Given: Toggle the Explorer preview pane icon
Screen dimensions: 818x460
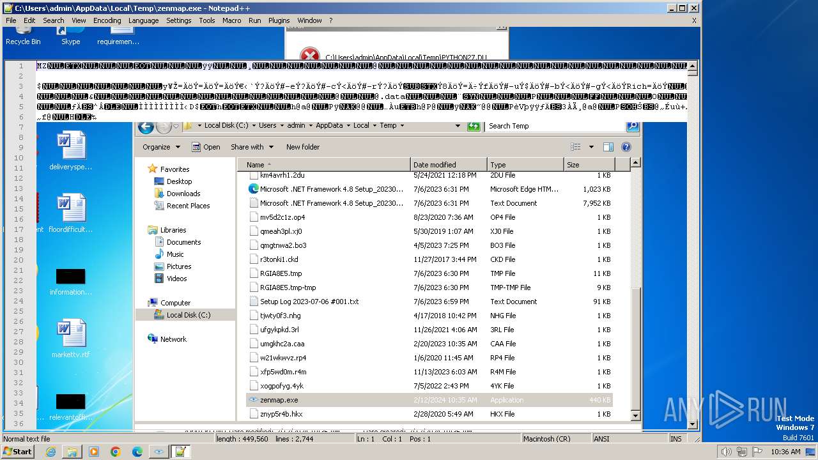Looking at the screenshot, I should pos(608,147).
